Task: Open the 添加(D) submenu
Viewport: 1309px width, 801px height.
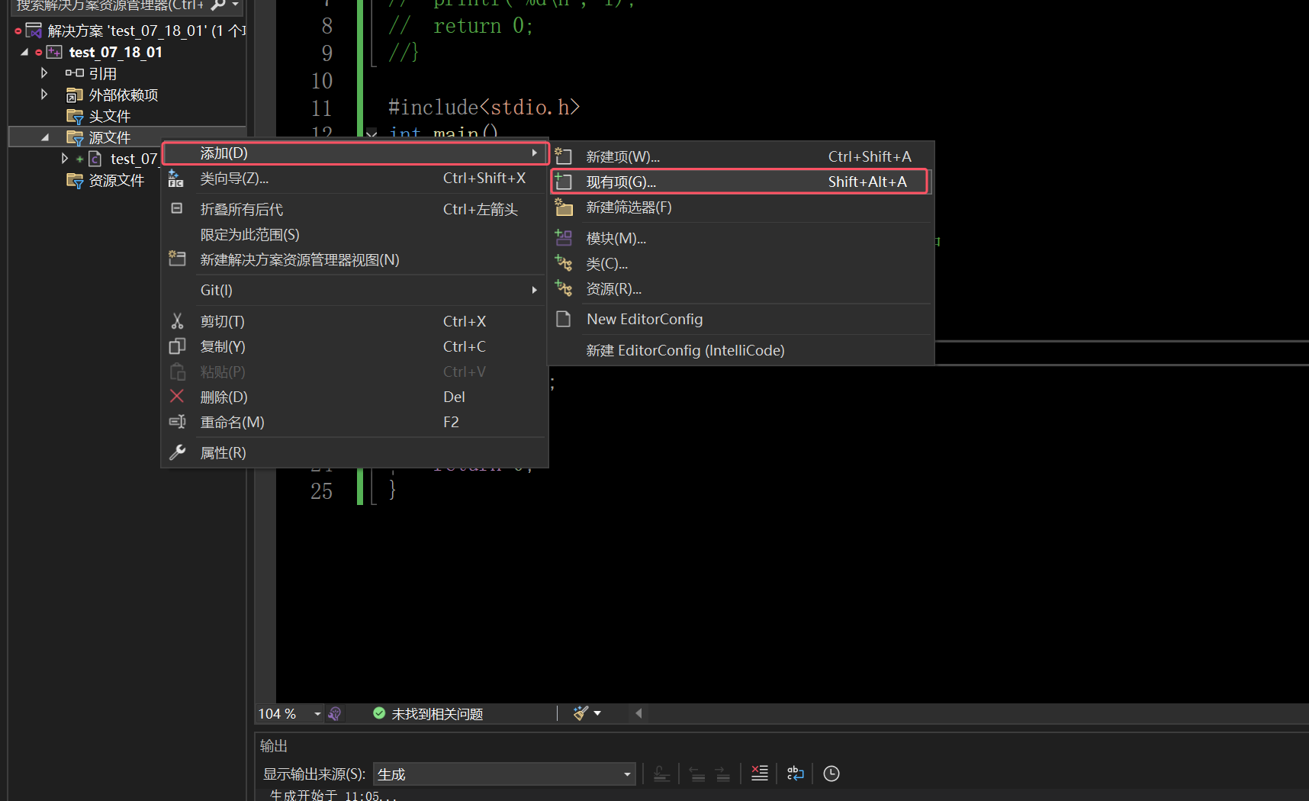Action: click(355, 153)
